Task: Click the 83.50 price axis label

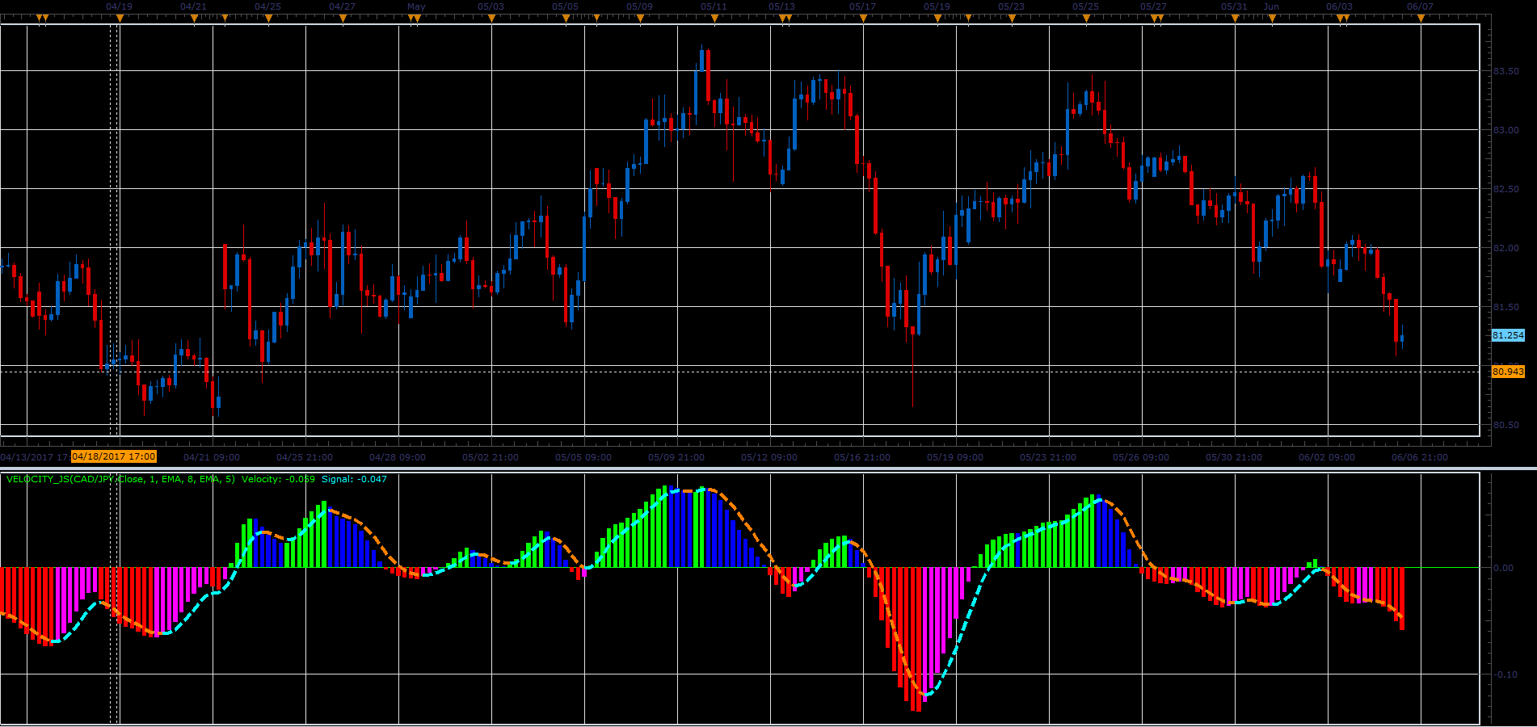Action: point(1505,71)
